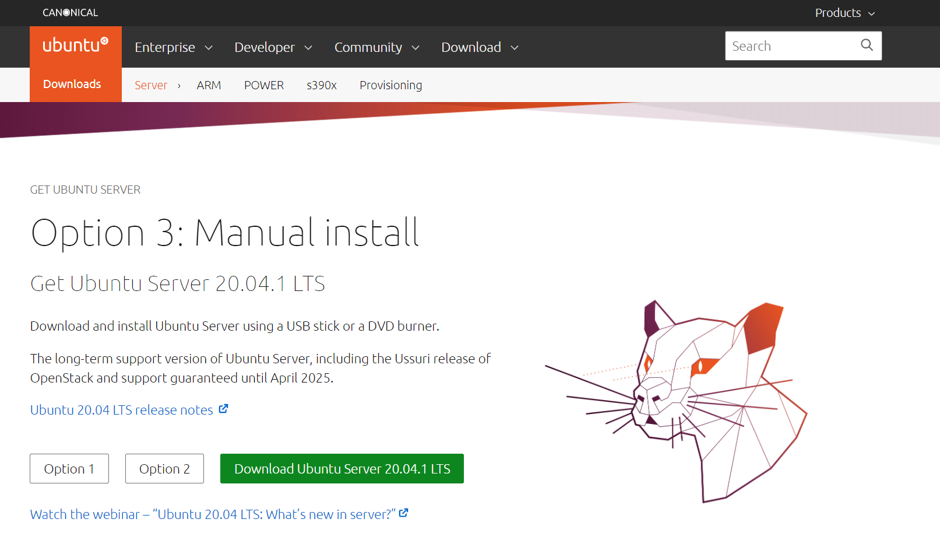Click the Ubuntu logo
Image resolution: width=940 pixels, height=547 pixels.
tap(75, 45)
